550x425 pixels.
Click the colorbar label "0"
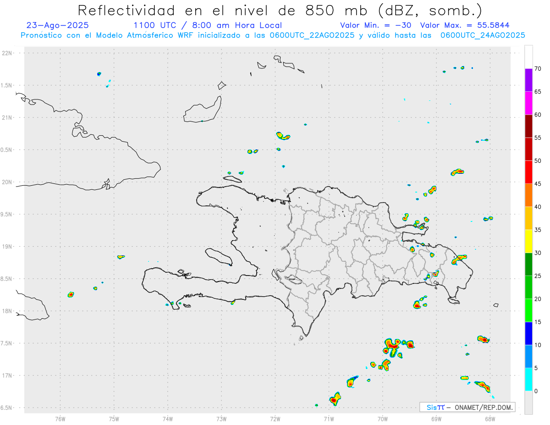click(536, 391)
